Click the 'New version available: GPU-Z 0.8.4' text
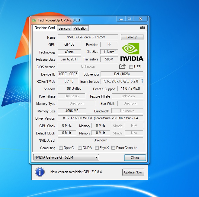The image size is (199, 197). point(76,172)
